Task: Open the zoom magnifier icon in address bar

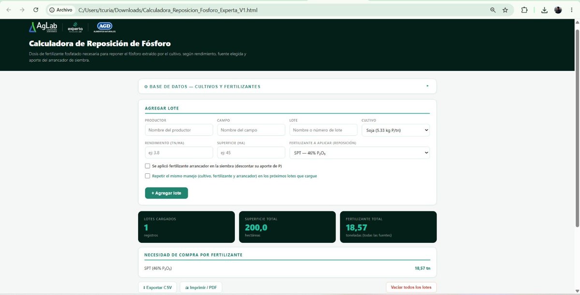Action: [493, 10]
